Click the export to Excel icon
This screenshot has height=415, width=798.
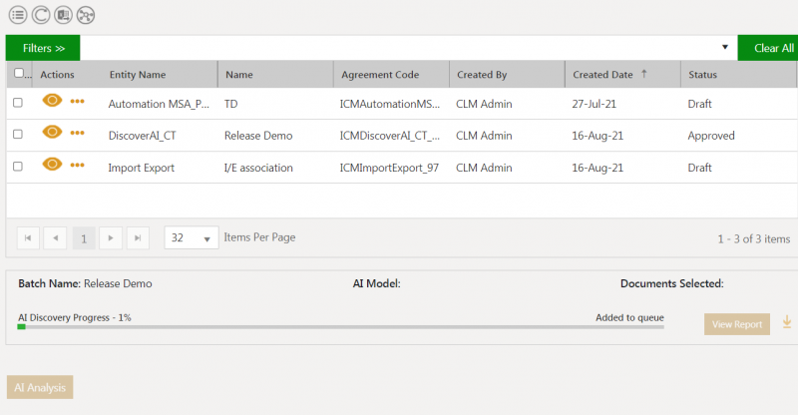pyautogui.click(x=65, y=15)
